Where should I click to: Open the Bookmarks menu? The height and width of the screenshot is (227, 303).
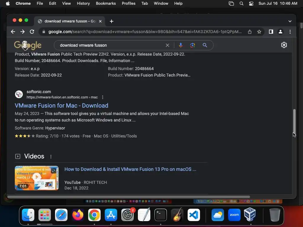click(106, 4)
